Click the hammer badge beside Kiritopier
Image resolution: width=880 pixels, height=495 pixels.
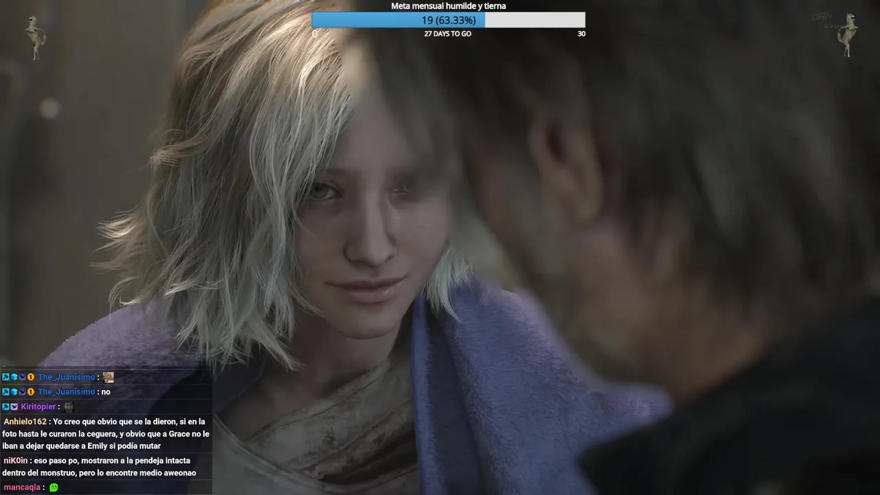5,406
